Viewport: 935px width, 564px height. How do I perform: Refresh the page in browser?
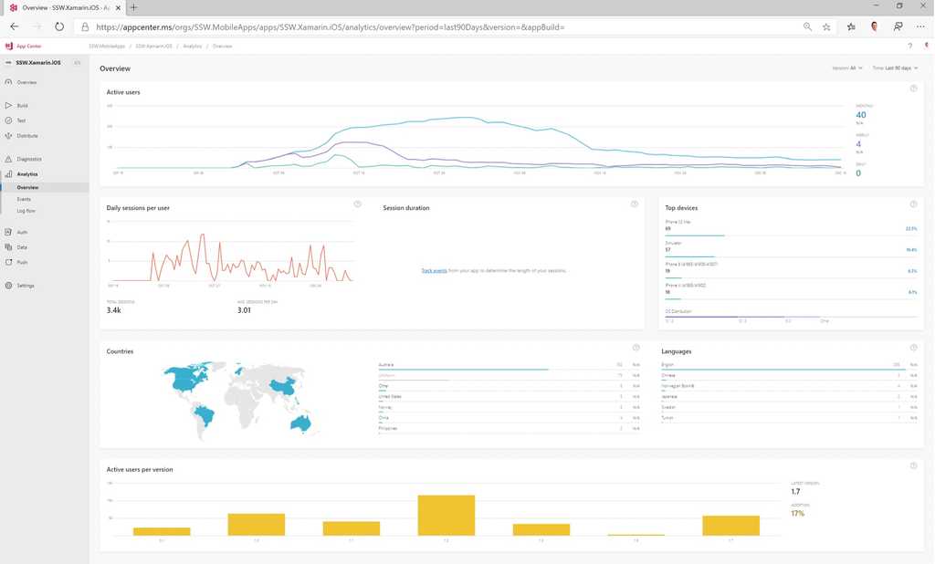pyautogui.click(x=59, y=27)
